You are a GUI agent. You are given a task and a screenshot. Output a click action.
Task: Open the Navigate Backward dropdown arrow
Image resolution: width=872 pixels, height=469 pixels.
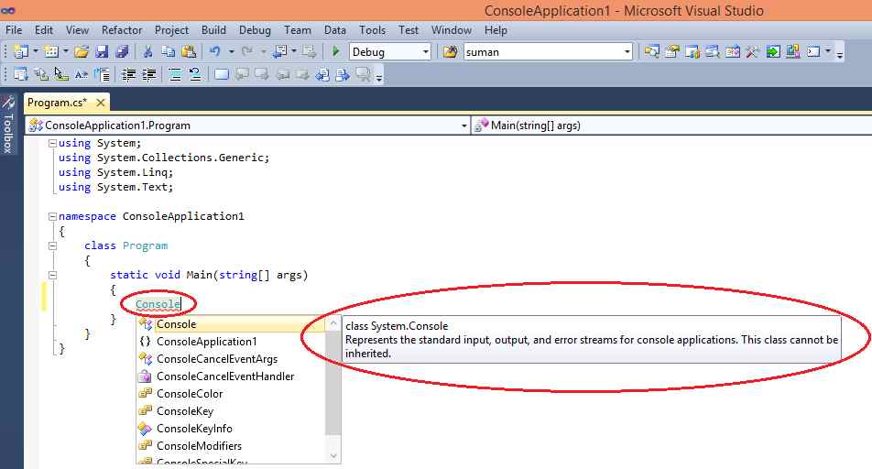[x=294, y=51]
